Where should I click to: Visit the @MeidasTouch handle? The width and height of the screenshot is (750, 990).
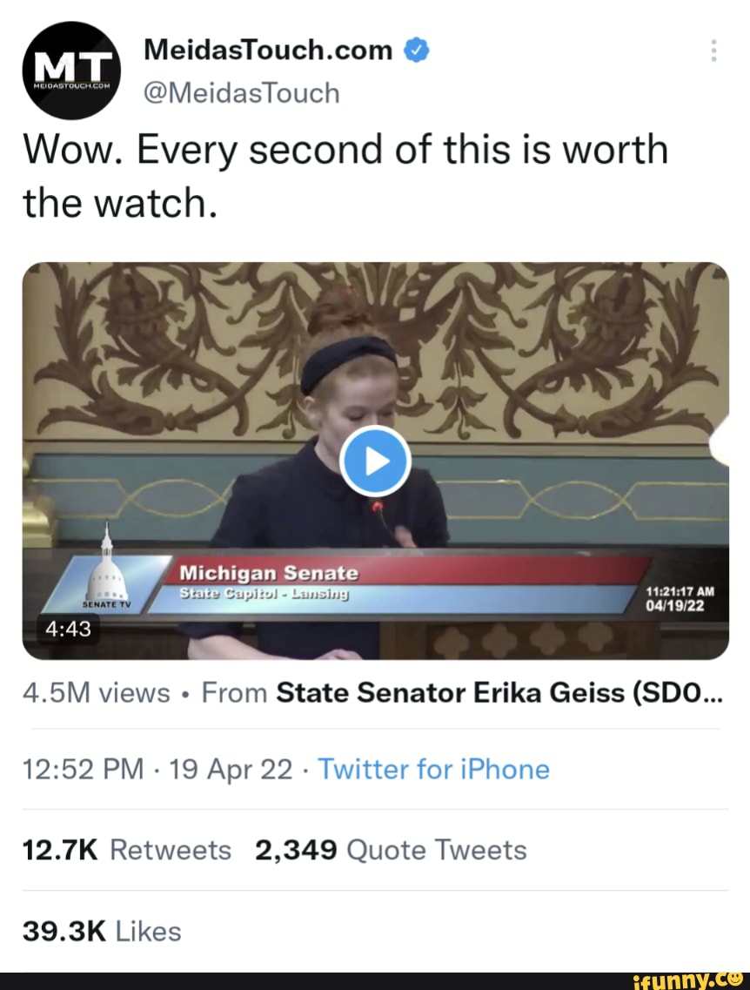[x=241, y=92]
